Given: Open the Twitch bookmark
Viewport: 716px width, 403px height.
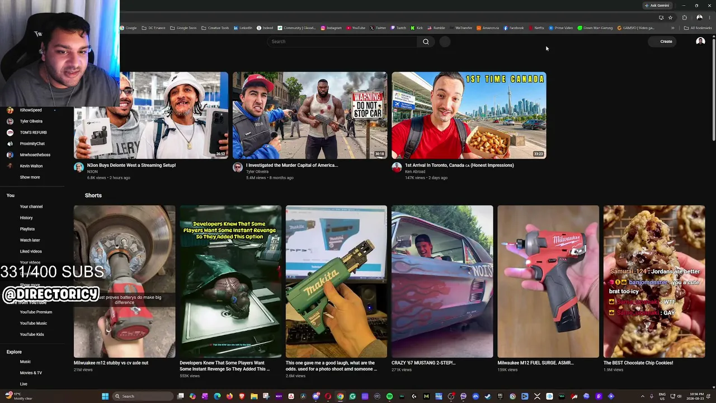Looking at the screenshot, I should pos(398,28).
